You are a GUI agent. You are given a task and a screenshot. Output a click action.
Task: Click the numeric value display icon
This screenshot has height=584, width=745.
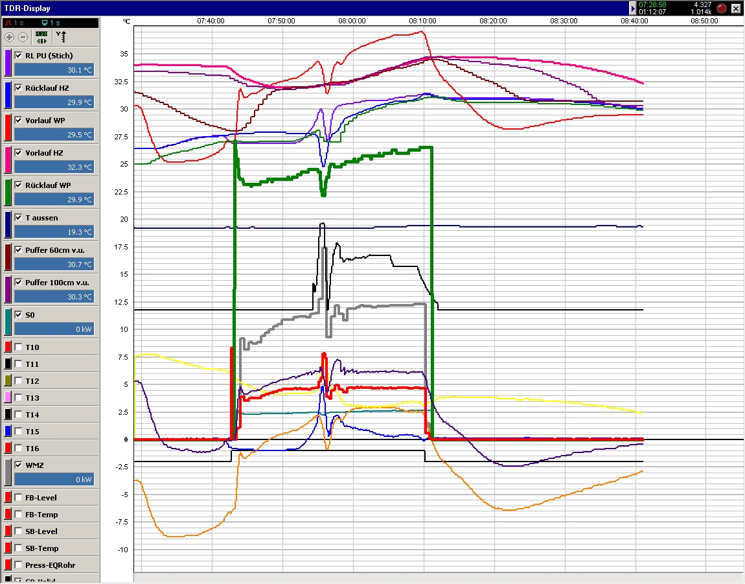[41, 37]
